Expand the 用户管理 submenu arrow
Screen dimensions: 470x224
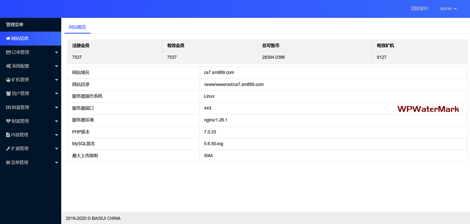point(56,94)
